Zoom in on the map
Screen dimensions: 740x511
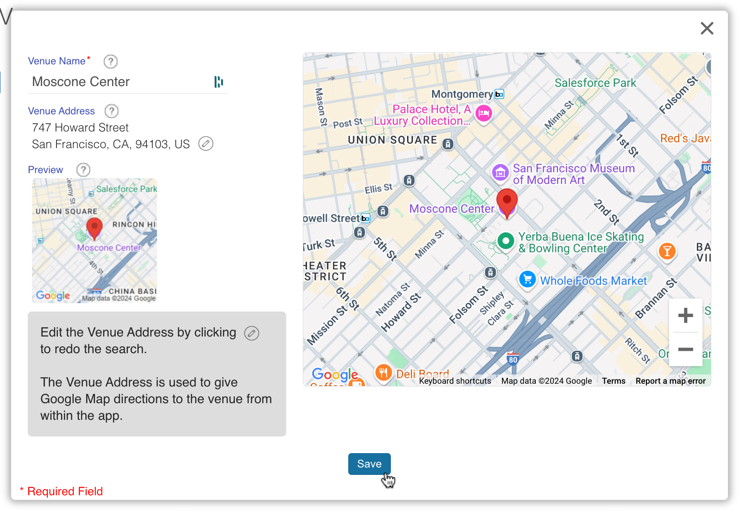pyautogui.click(x=685, y=315)
